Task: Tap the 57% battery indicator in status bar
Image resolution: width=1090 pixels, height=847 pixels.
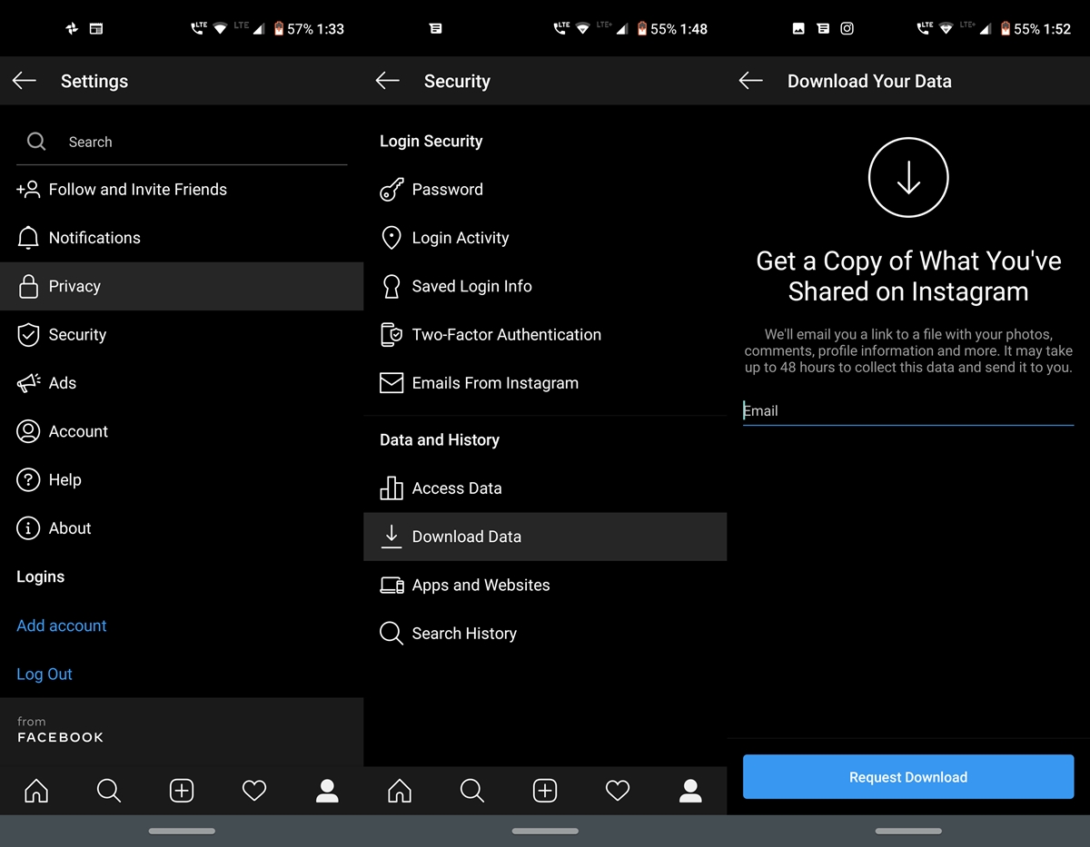Action: coord(293,29)
